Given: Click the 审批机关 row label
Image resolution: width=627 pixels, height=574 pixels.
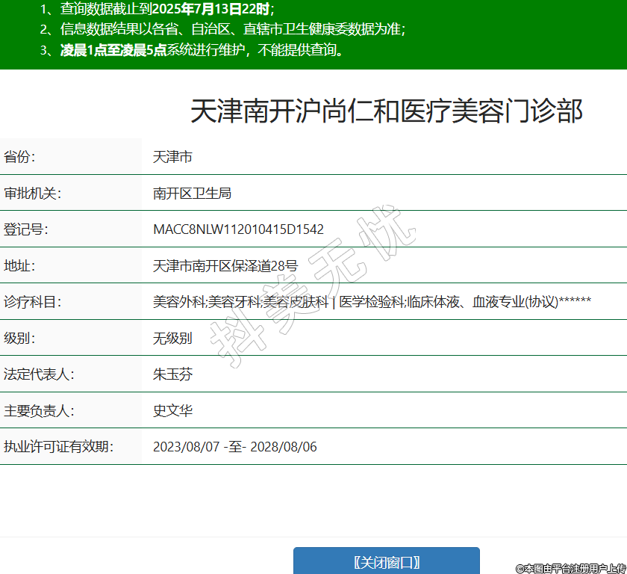Looking at the screenshot, I should (32, 194).
